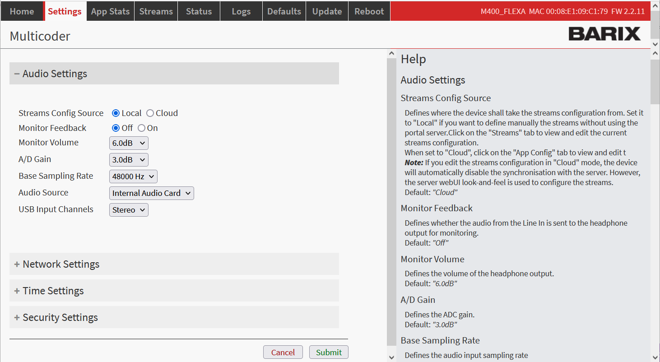Open the Base Sampling Rate dropdown
660x362 pixels.
point(133,176)
